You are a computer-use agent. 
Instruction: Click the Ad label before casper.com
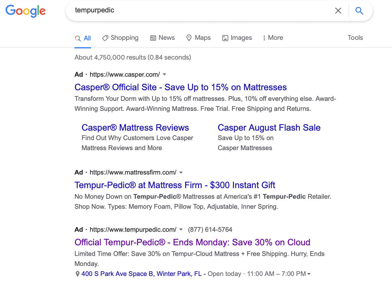pyautogui.click(x=79, y=75)
